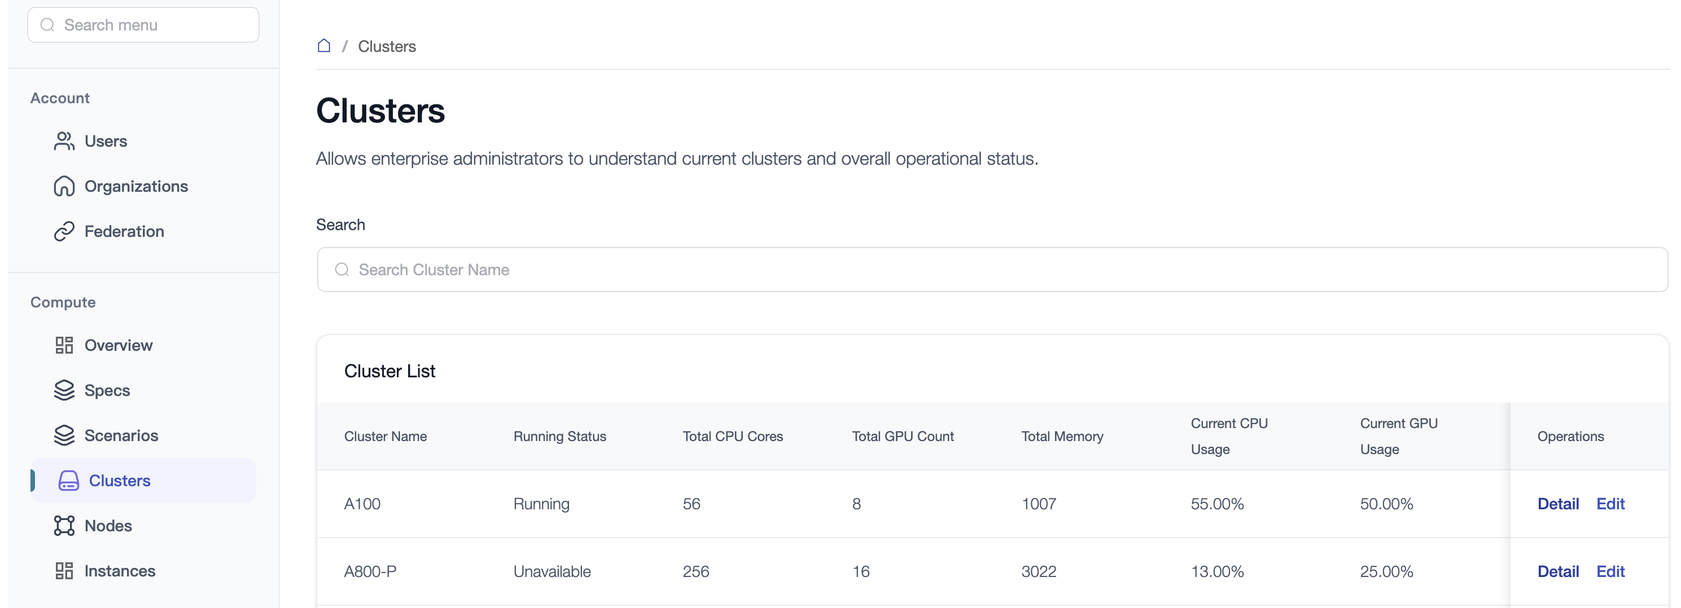The image size is (1681, 608).
Task: Click the Total GPU Count header
Action: 903,437
